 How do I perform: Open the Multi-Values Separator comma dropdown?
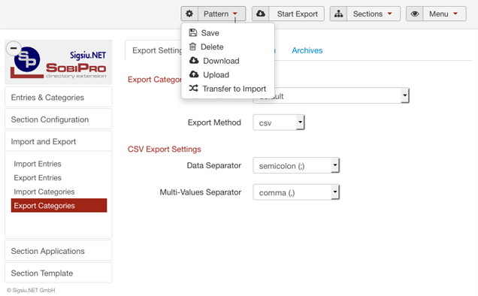(x=296, y=192)
